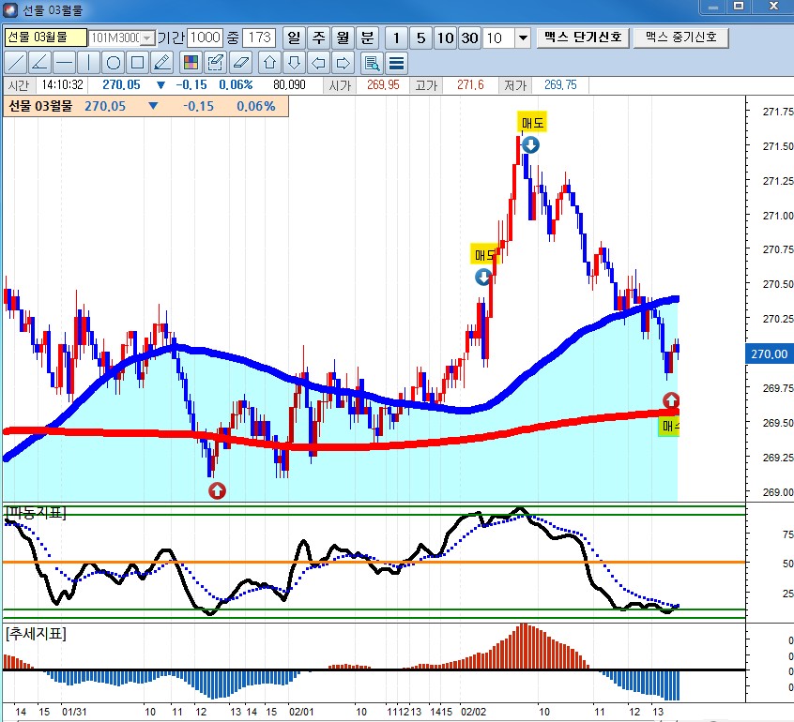Click the lower 매도 sell signal label
Screen dimensions: 794x722
[484, 254]
